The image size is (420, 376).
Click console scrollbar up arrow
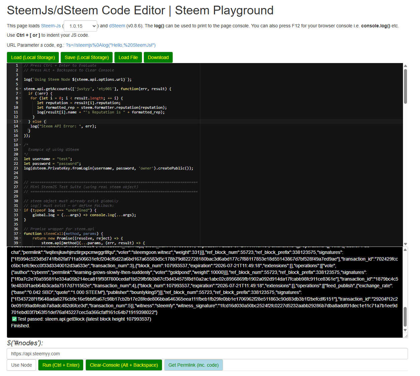click(405, 250)
